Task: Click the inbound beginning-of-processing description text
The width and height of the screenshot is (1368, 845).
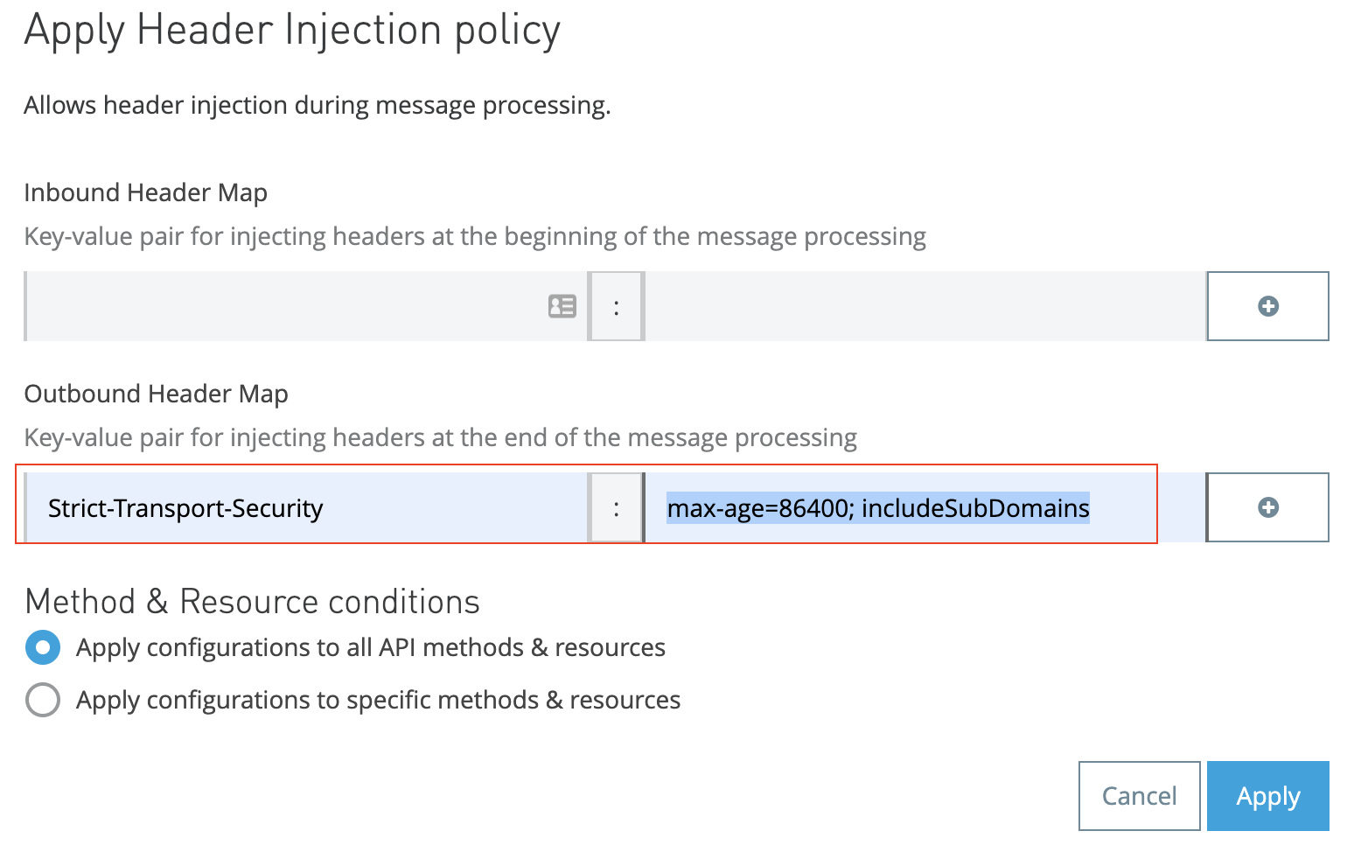Action: click(475, 236)
